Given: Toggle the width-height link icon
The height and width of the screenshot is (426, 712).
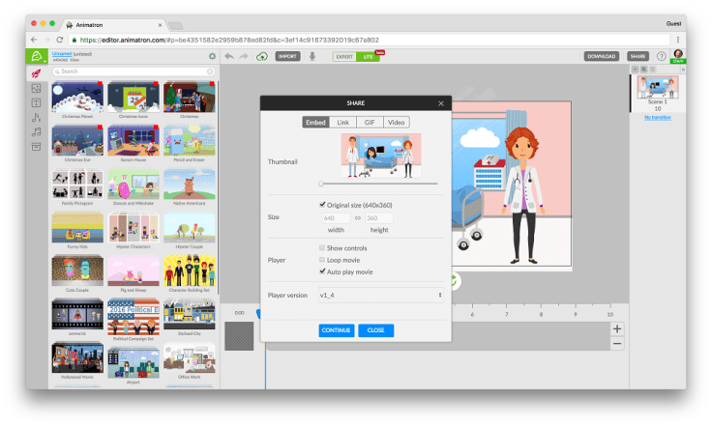Looking at the screenshot, I should (358, 218).
